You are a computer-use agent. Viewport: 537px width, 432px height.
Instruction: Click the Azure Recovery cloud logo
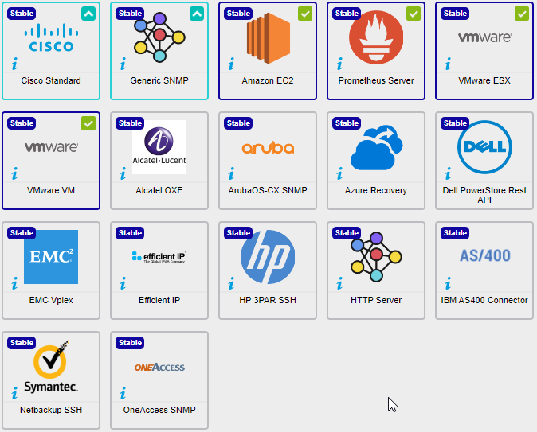[x=376, y=147]
